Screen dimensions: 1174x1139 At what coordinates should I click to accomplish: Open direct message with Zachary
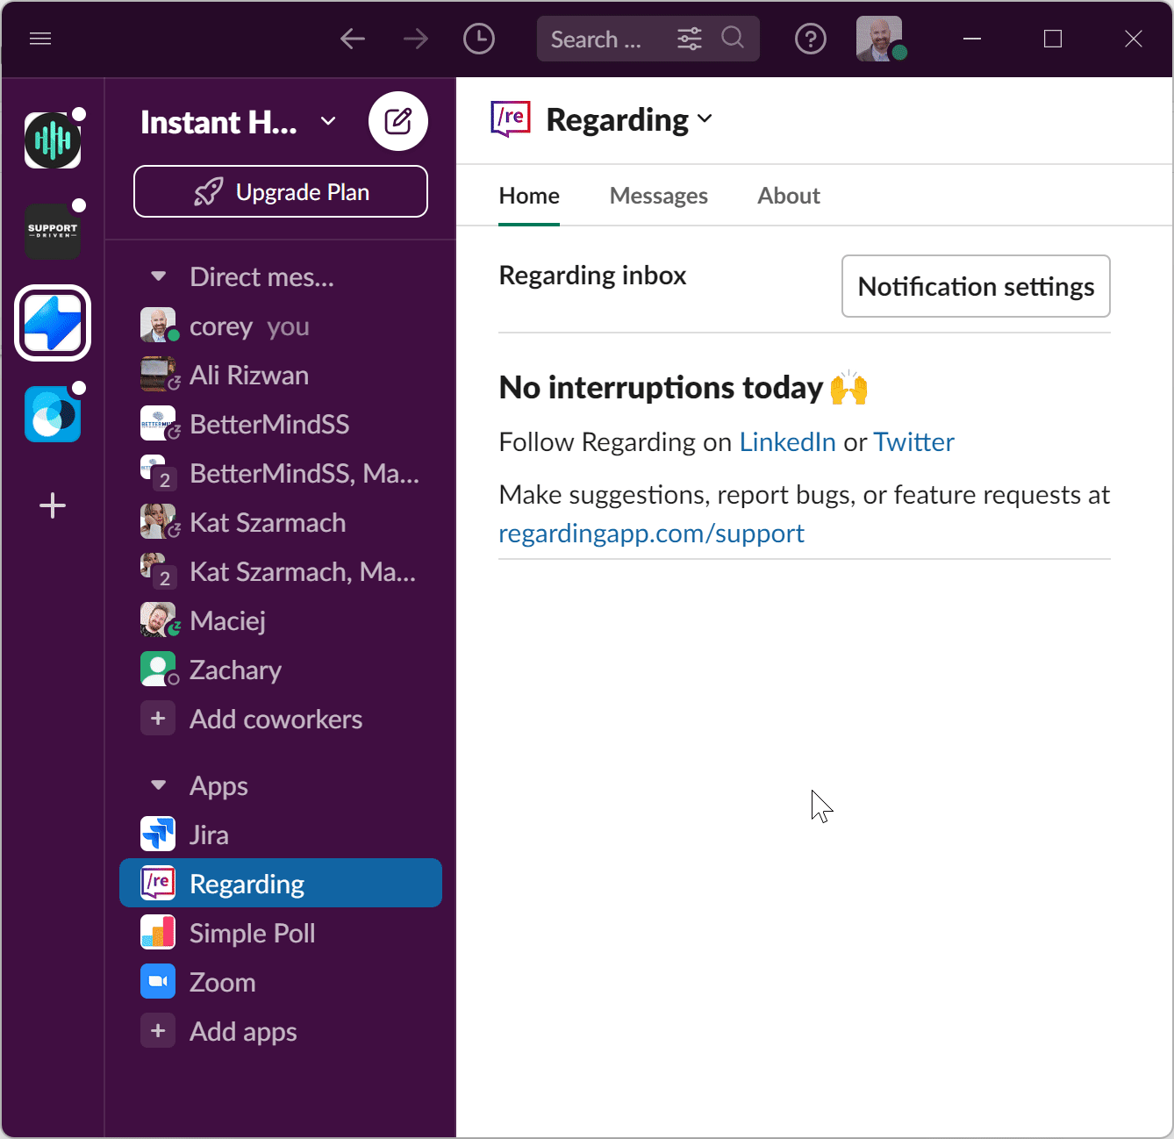click(x=281, y=670)
